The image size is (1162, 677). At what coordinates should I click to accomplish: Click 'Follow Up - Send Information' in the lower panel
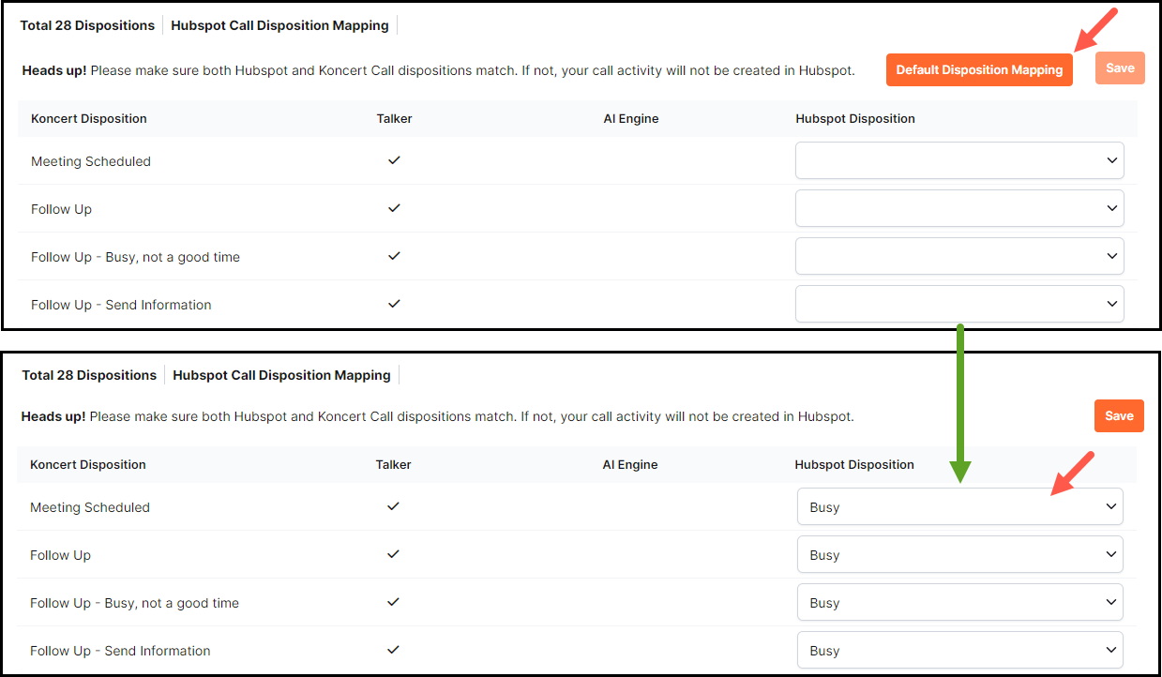tap(120, 651)
